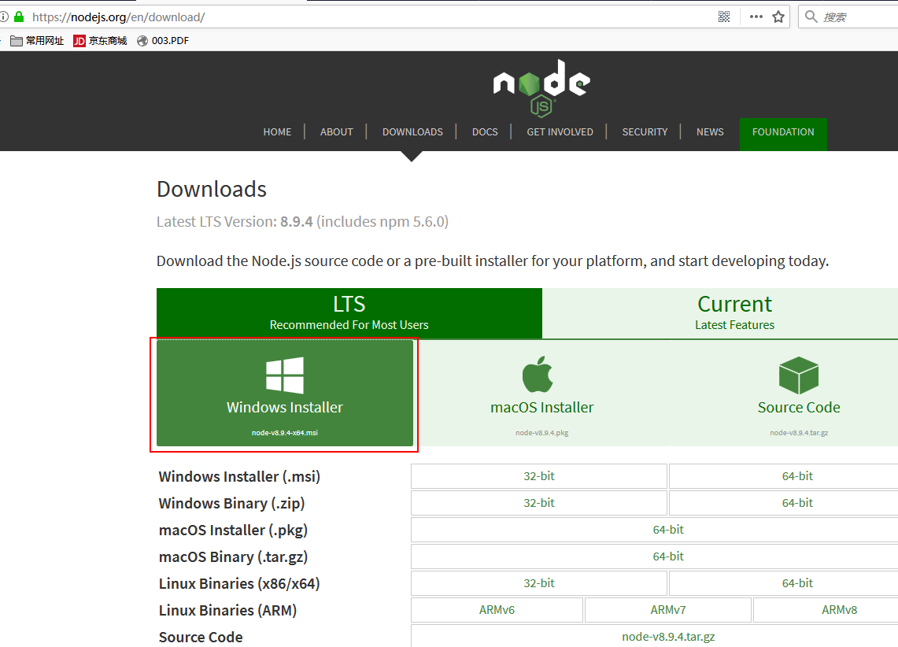Go to the HOME nav item
The width and height of the screenshot is (898, 647).
[277, 131]
